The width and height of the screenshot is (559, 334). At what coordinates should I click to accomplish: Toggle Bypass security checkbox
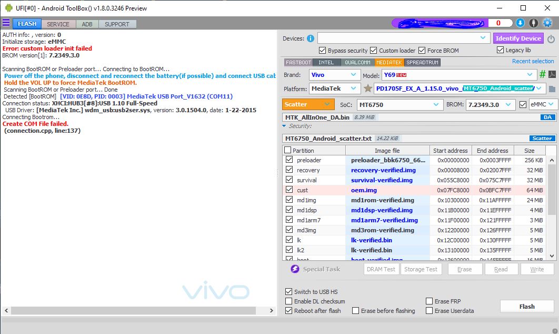click(322, 51)
